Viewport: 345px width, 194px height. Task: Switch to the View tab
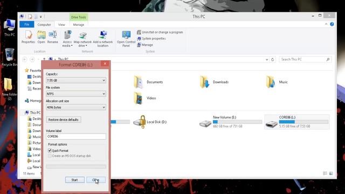tap(61, 25)
